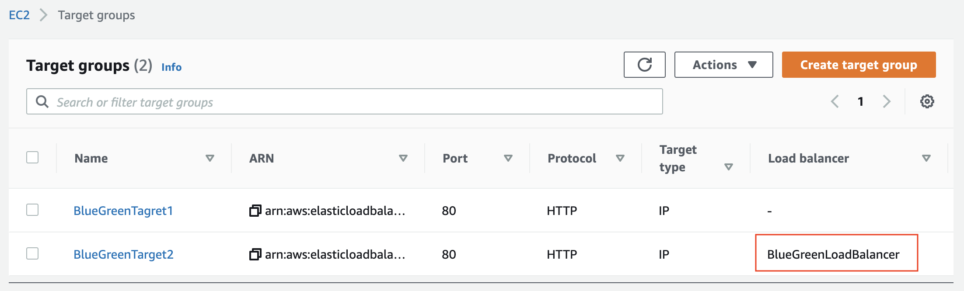Viewport: 964px width, 291px height.
Task: Click the search magnifier icon
Action: coord(42,101)
